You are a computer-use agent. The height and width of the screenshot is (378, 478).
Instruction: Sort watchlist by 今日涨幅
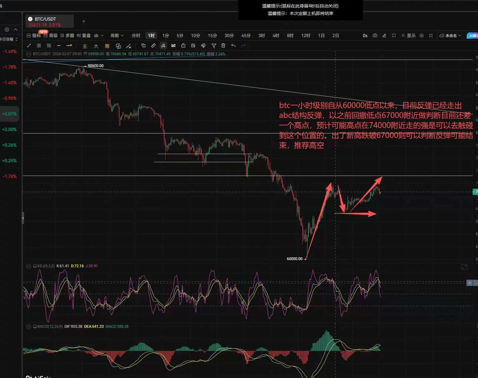(x=9, y=39)
